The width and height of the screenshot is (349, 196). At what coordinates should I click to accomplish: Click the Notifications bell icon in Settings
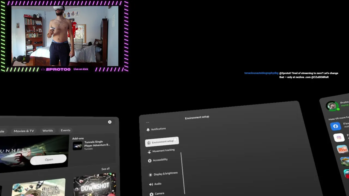(x=148, y=130)
